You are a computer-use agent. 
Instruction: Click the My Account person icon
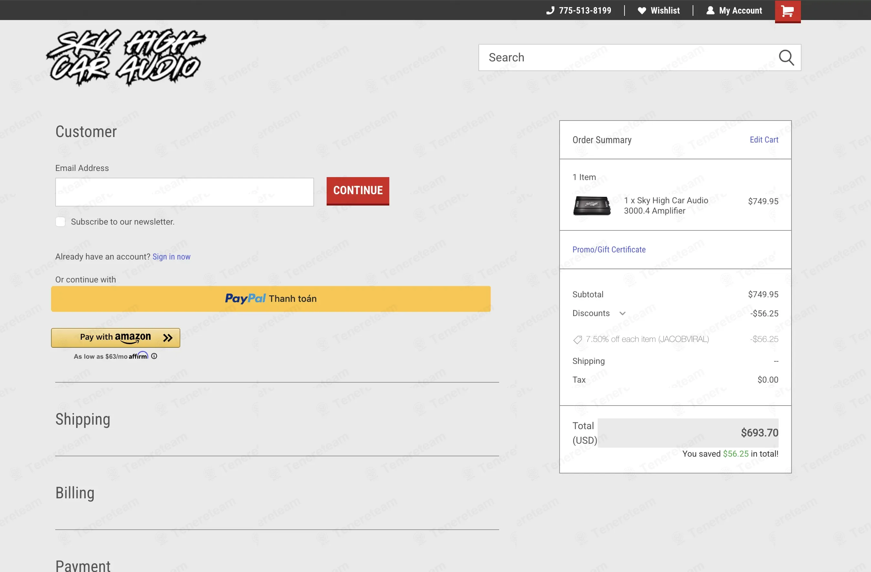click(x=710, y=10)
